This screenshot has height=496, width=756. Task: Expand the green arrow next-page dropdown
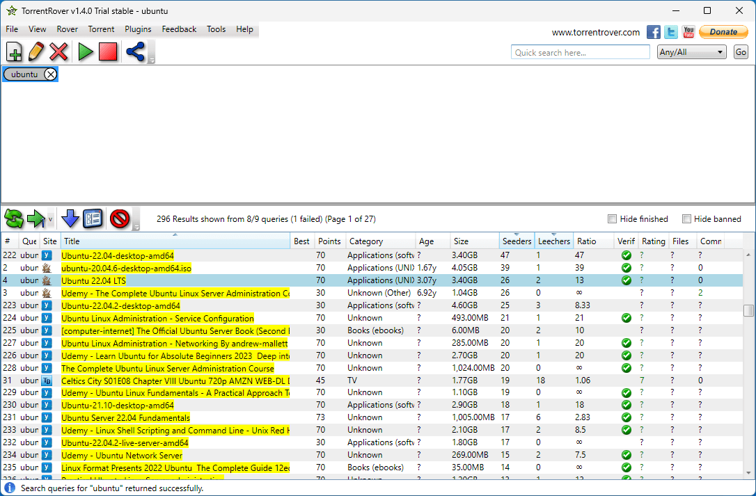pos(50,220)
